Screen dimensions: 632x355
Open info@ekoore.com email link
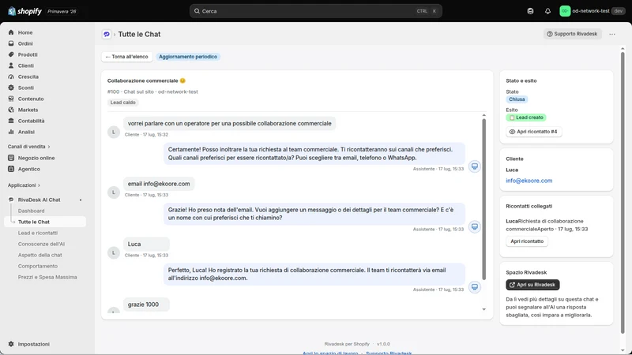pos(529,181)
